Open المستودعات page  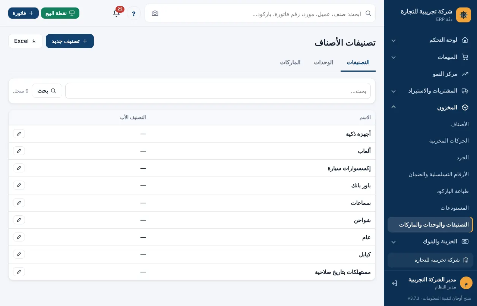pyautogui.click(x=430, y=208)
